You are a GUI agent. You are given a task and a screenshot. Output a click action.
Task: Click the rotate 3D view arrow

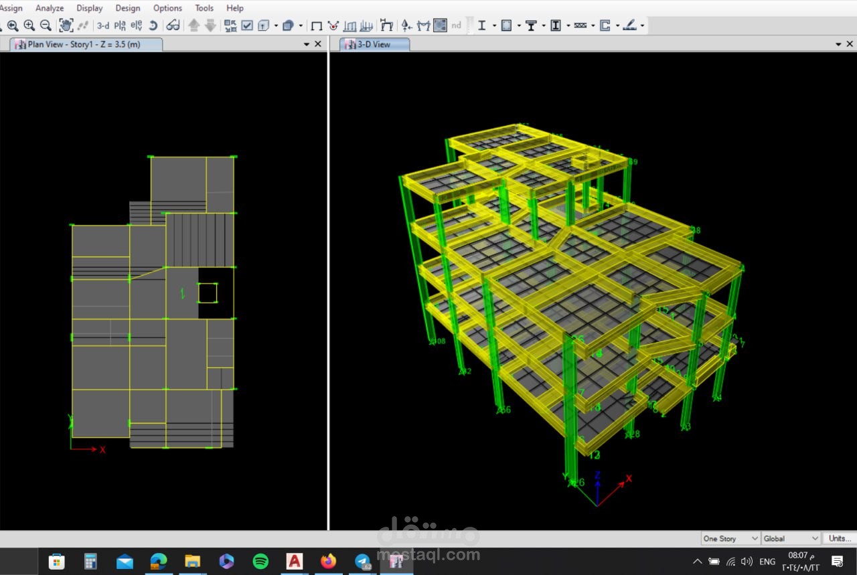pos(153,25)
